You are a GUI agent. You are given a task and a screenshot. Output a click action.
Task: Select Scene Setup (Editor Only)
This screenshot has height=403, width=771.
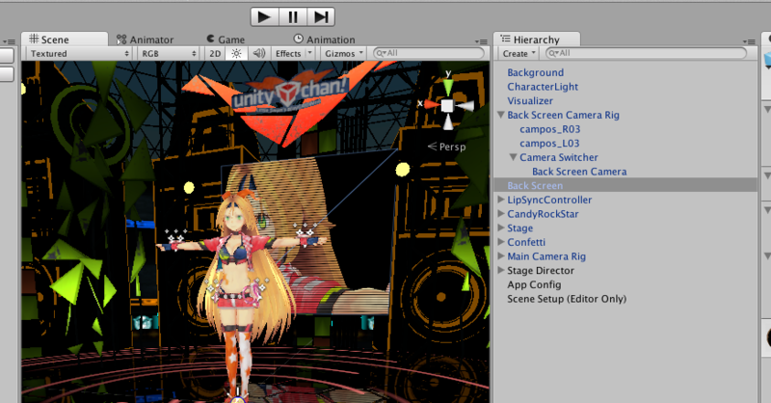point(567,299)
